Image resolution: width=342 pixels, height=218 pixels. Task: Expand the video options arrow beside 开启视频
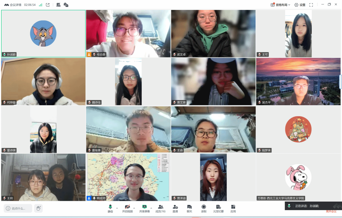click(x=134, y=208)
